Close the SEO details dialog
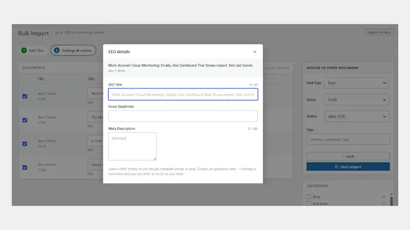This screenshot has width=410, height=230. tap(255, 52)
